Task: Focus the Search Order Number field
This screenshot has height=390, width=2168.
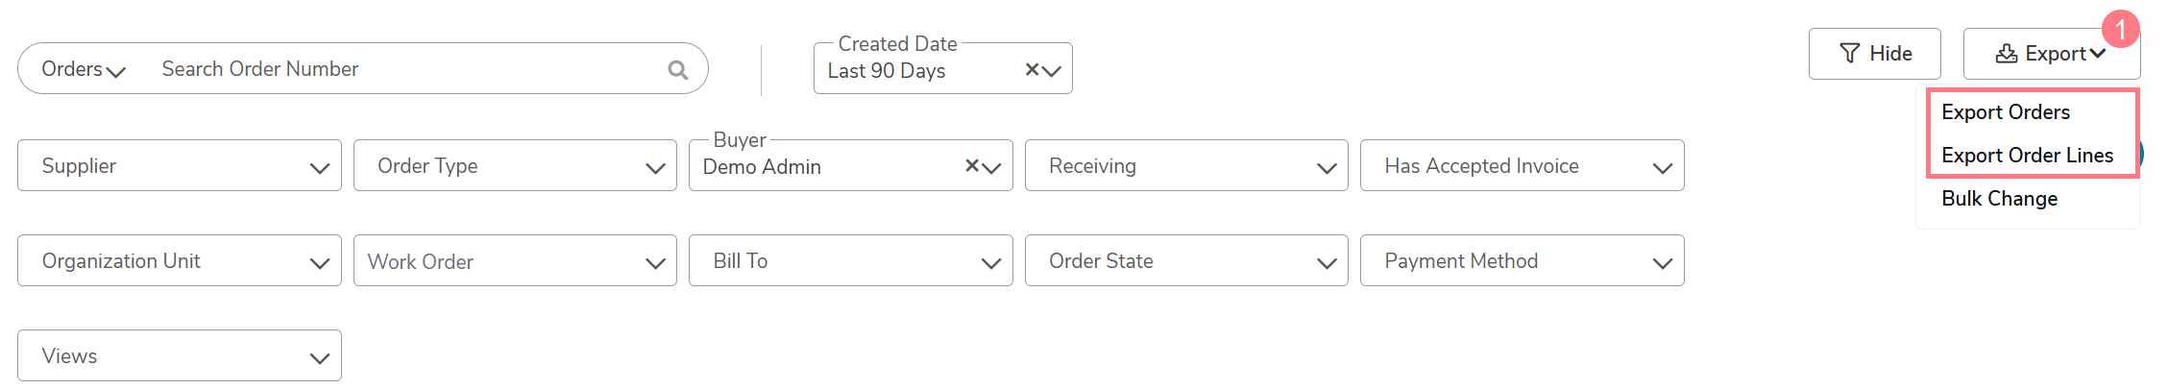Action: point(408,69)
